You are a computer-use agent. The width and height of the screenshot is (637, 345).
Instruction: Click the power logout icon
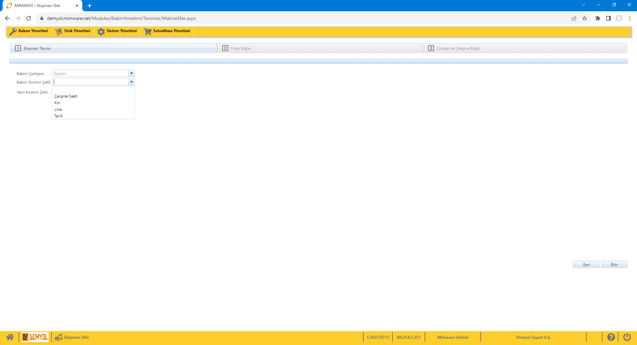tap(627, 337)
